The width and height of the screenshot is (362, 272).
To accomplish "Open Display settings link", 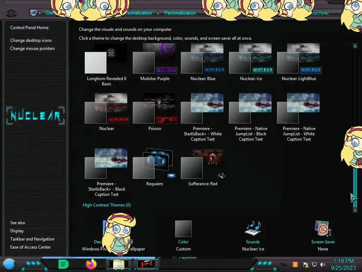I will [x=17, y=231].
